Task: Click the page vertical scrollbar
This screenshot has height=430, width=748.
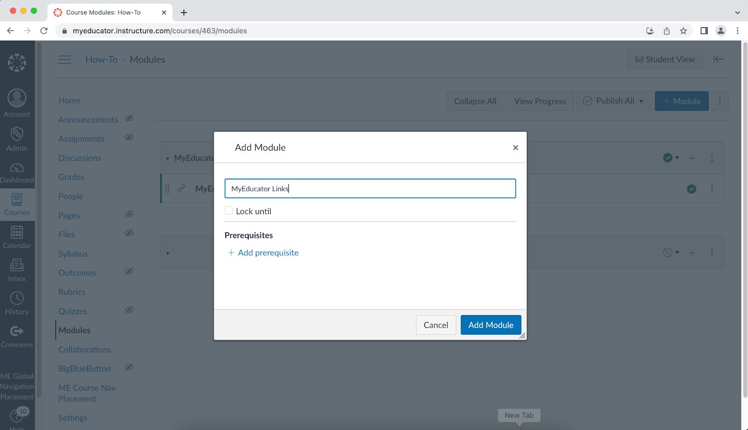Action: pos(745,220)
